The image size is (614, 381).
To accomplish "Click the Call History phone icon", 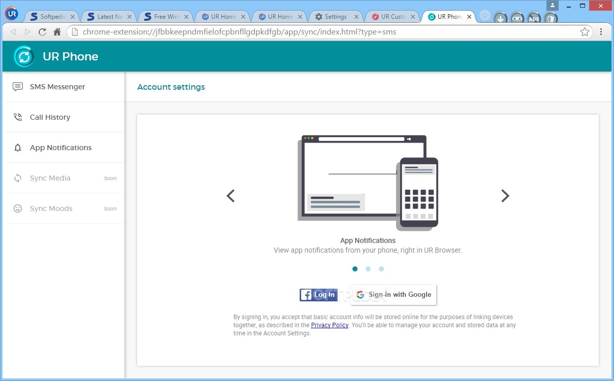I will pos(18,117).
